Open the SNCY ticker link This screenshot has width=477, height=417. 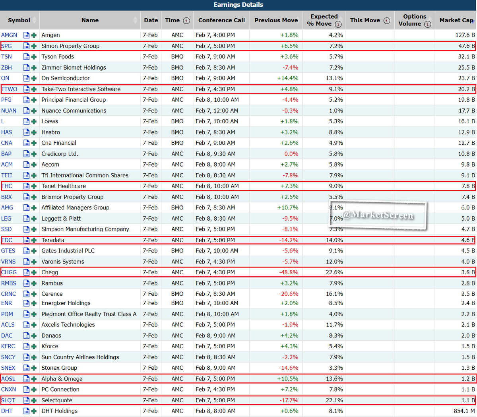(x=8, y=357)
